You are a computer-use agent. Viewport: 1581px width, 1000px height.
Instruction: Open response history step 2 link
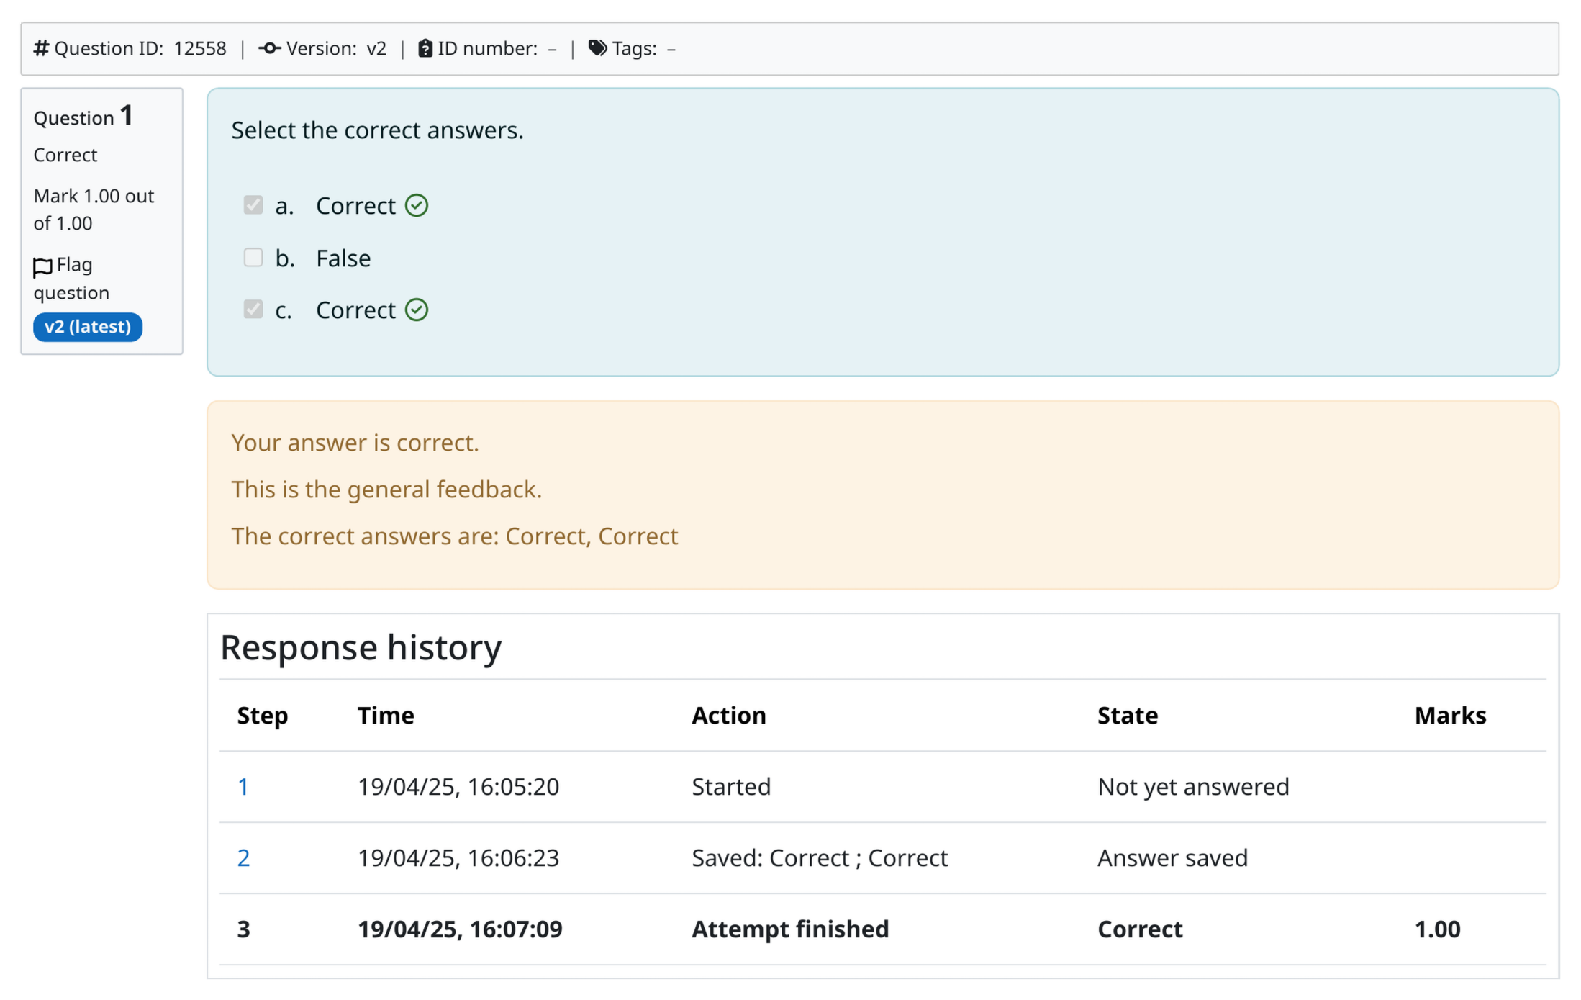pyautogui.click(x=243, y=858)
